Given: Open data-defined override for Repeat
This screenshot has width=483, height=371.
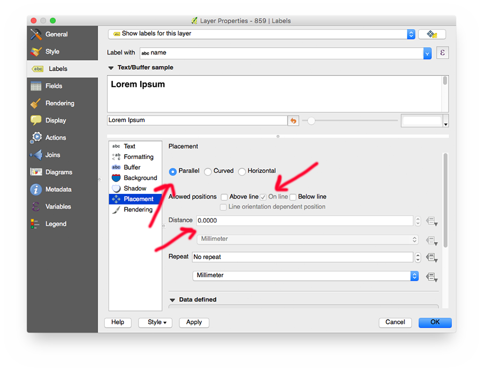Looking at the screenshot, I should [x=431, y=258].
